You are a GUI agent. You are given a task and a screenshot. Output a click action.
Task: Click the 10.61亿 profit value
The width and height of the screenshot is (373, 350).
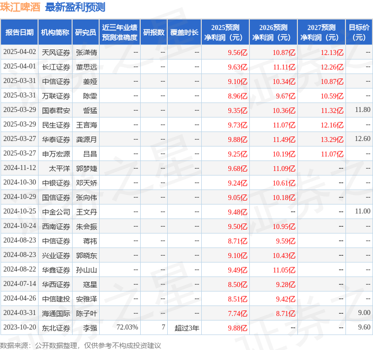[x=284, y=183]
